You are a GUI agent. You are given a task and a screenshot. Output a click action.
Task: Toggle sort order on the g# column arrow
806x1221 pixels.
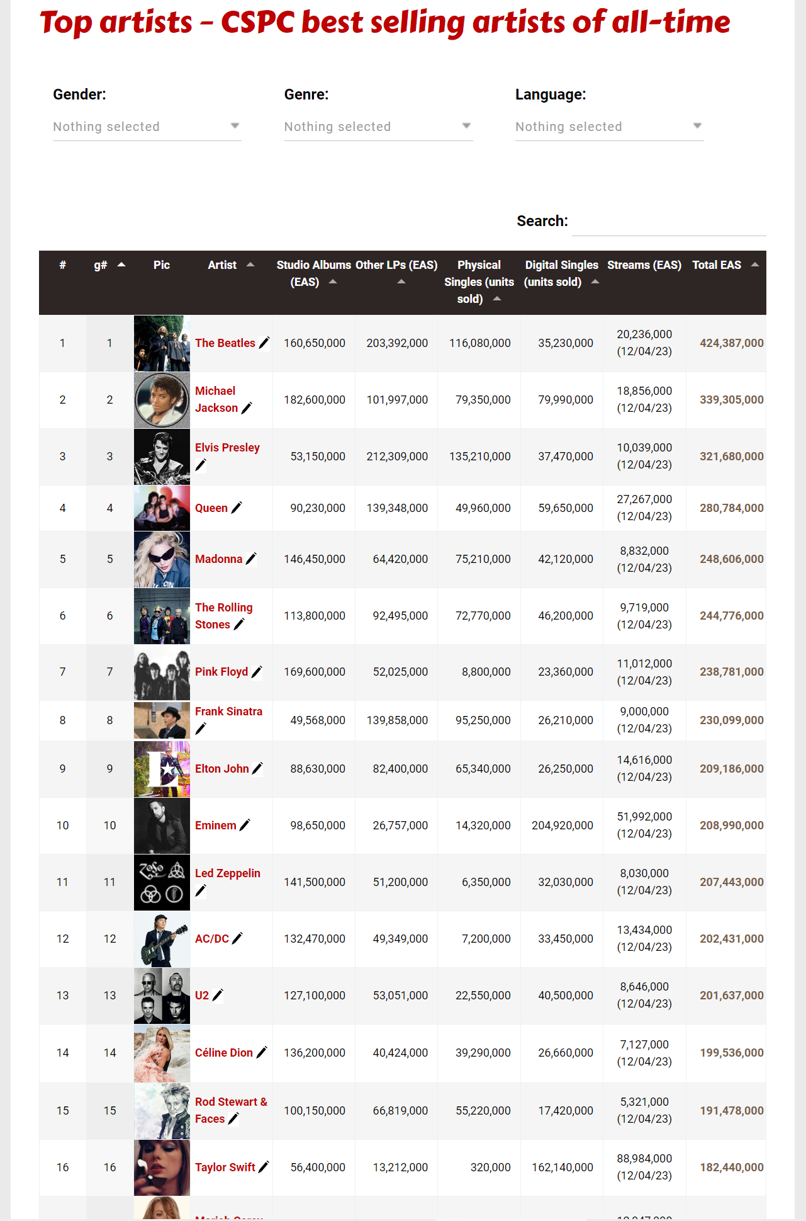121,265
